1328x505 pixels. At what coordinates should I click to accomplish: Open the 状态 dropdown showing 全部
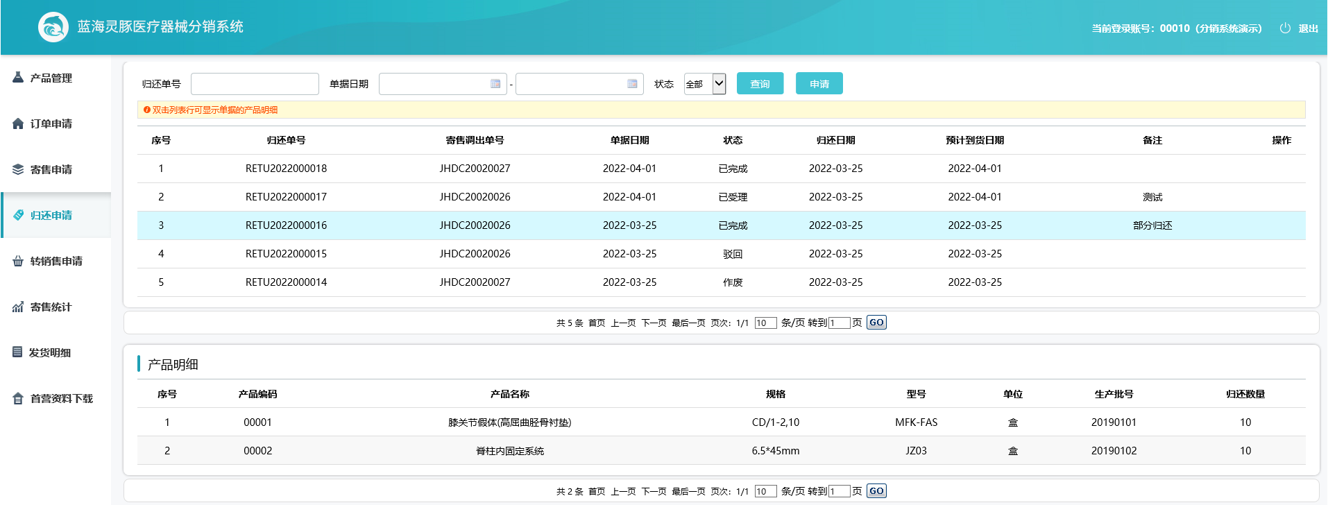[x=705, y=84]
